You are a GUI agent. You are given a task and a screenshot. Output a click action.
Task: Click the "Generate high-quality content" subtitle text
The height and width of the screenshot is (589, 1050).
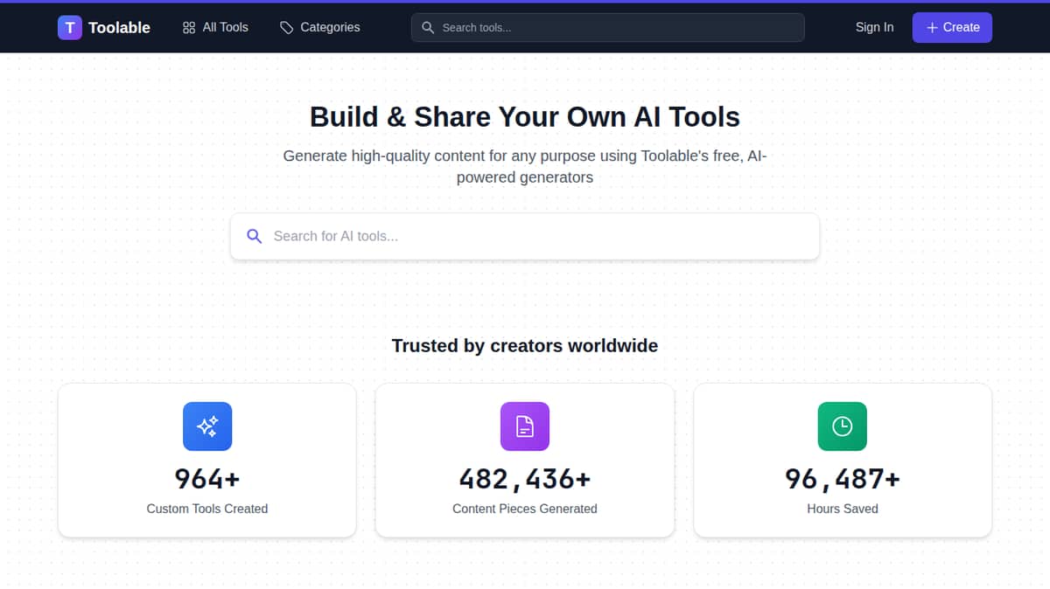click(525, 166)
